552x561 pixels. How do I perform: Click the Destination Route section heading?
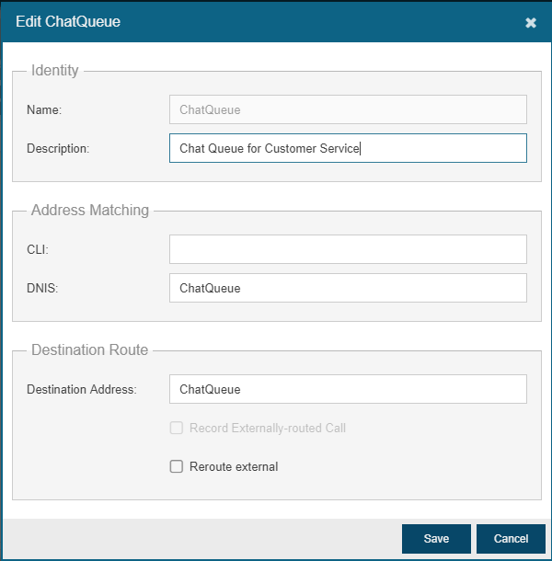[89, 349]
